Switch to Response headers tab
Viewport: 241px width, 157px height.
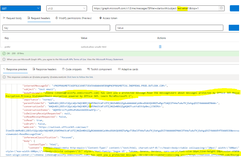(44, 69)
